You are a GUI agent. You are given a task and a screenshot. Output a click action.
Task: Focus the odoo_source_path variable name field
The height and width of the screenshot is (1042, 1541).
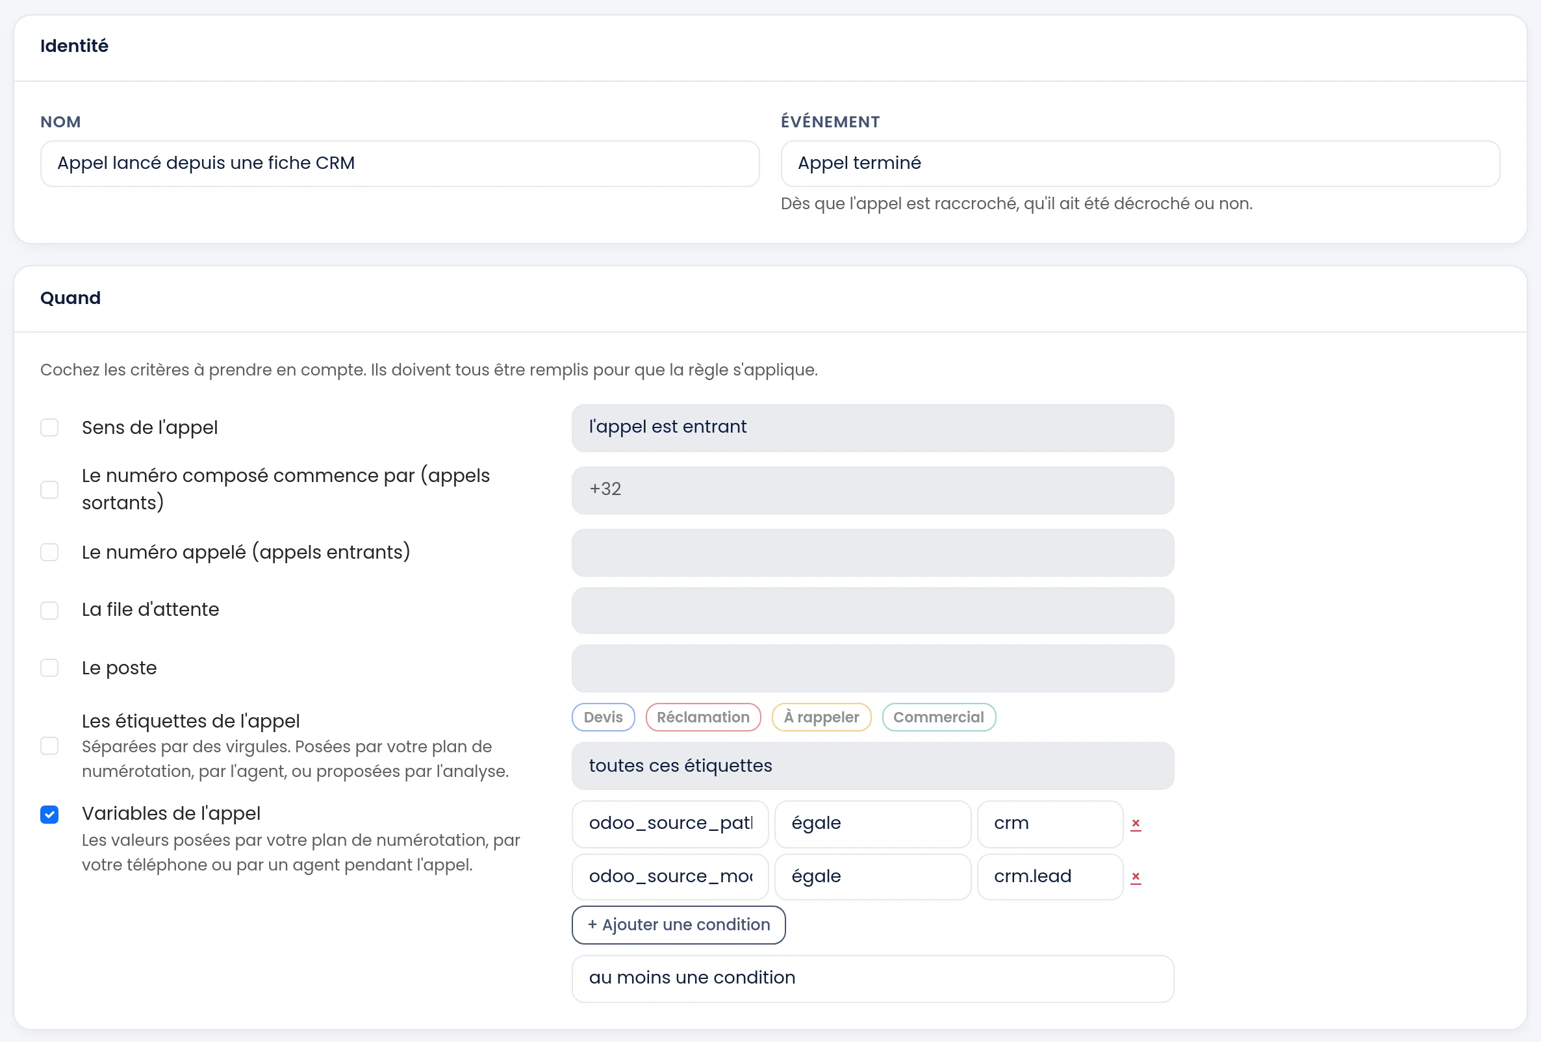pos(670,824)
